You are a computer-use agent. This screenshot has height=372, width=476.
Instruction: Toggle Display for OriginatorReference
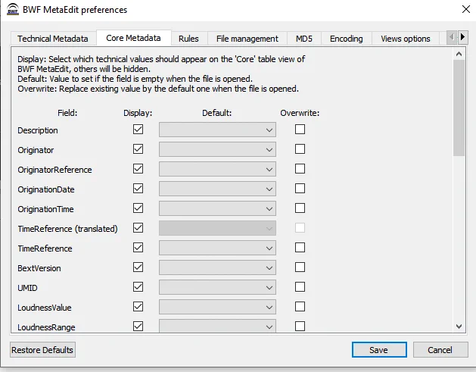point(138,169)
